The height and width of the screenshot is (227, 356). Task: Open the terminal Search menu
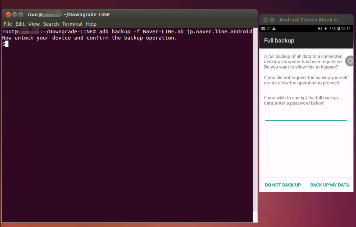[x=51, y=24]
